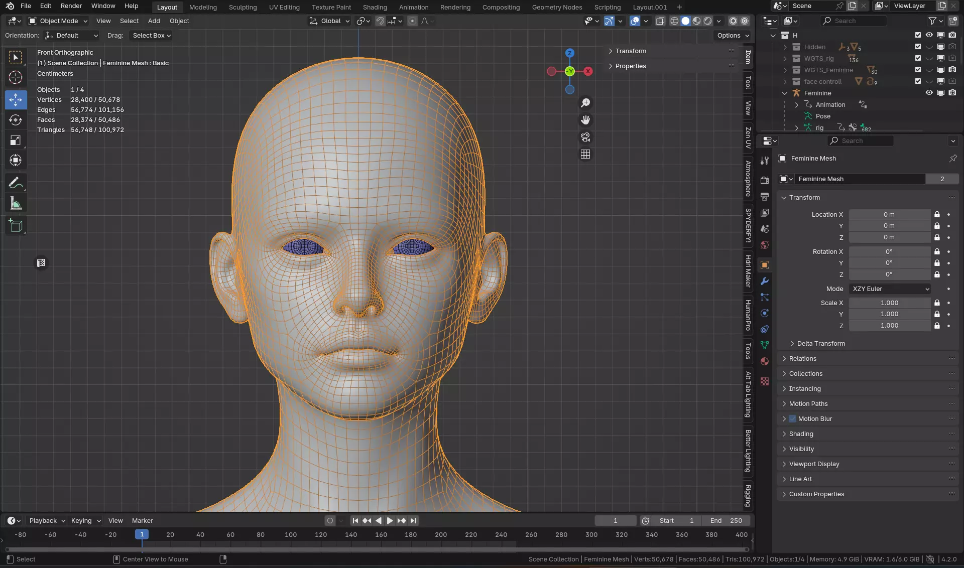Viewport: 964px width, 568px height.
Task: Select the Add Cube tool
Action: pos(16,226)
